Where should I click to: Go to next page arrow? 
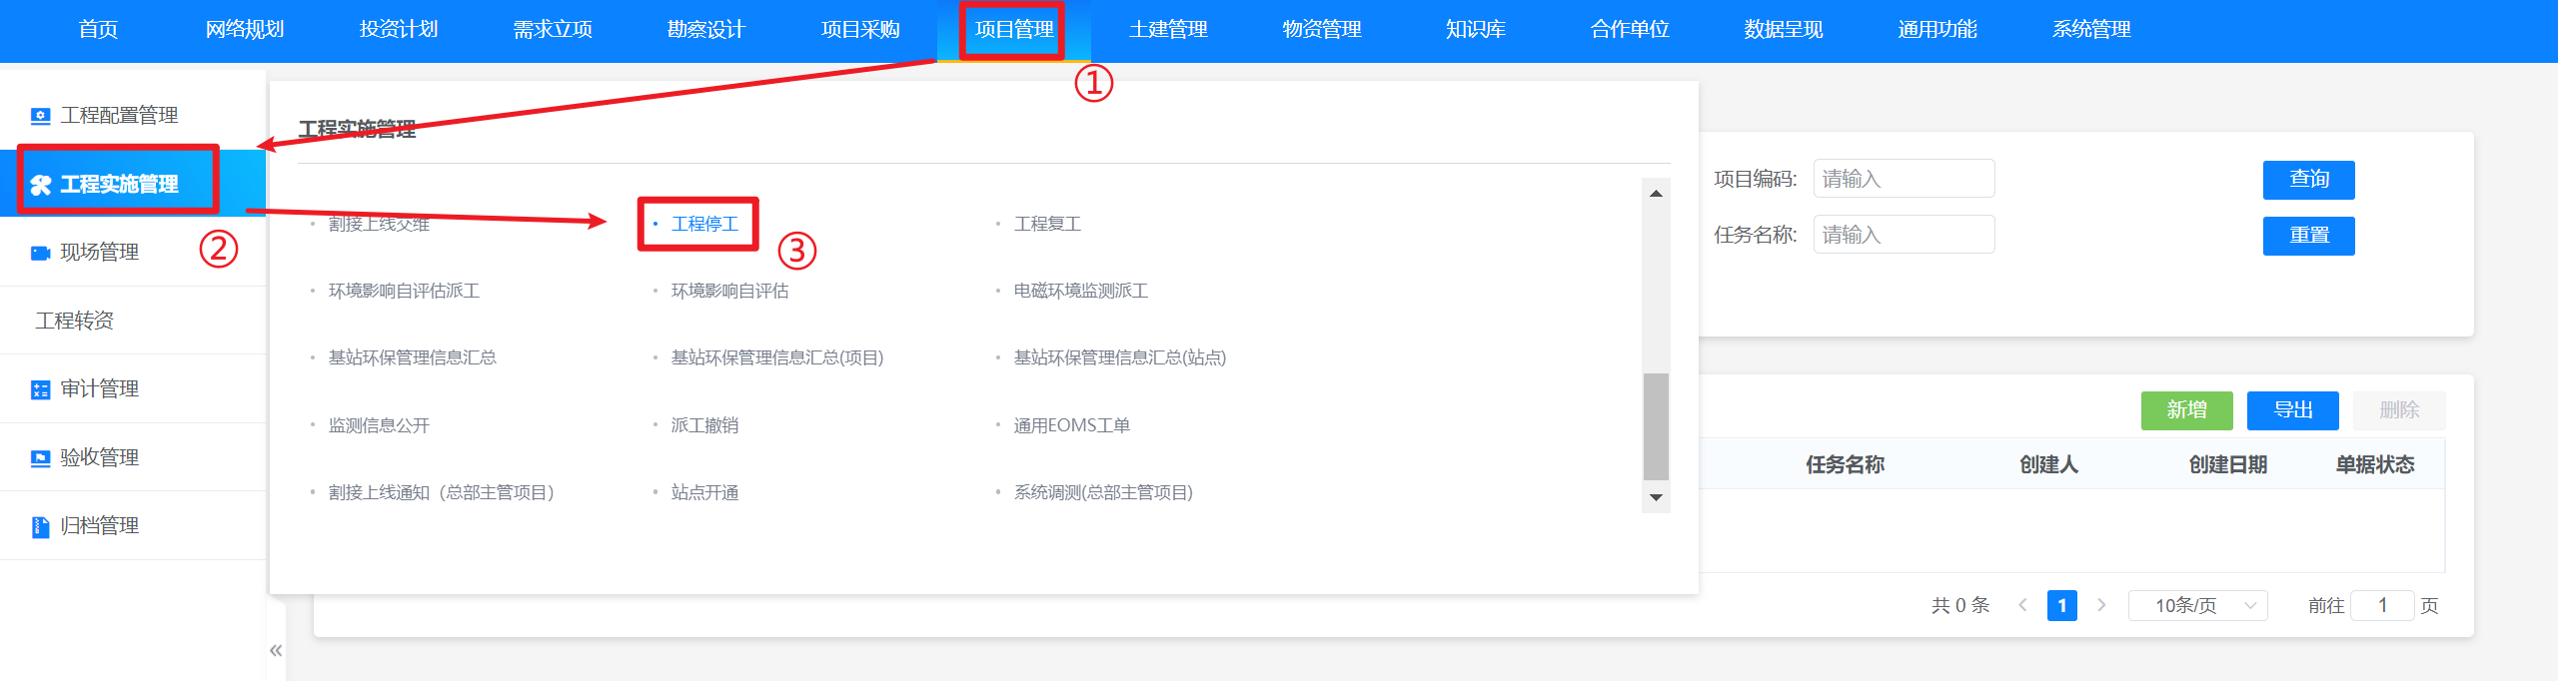tap(2101, 605)
